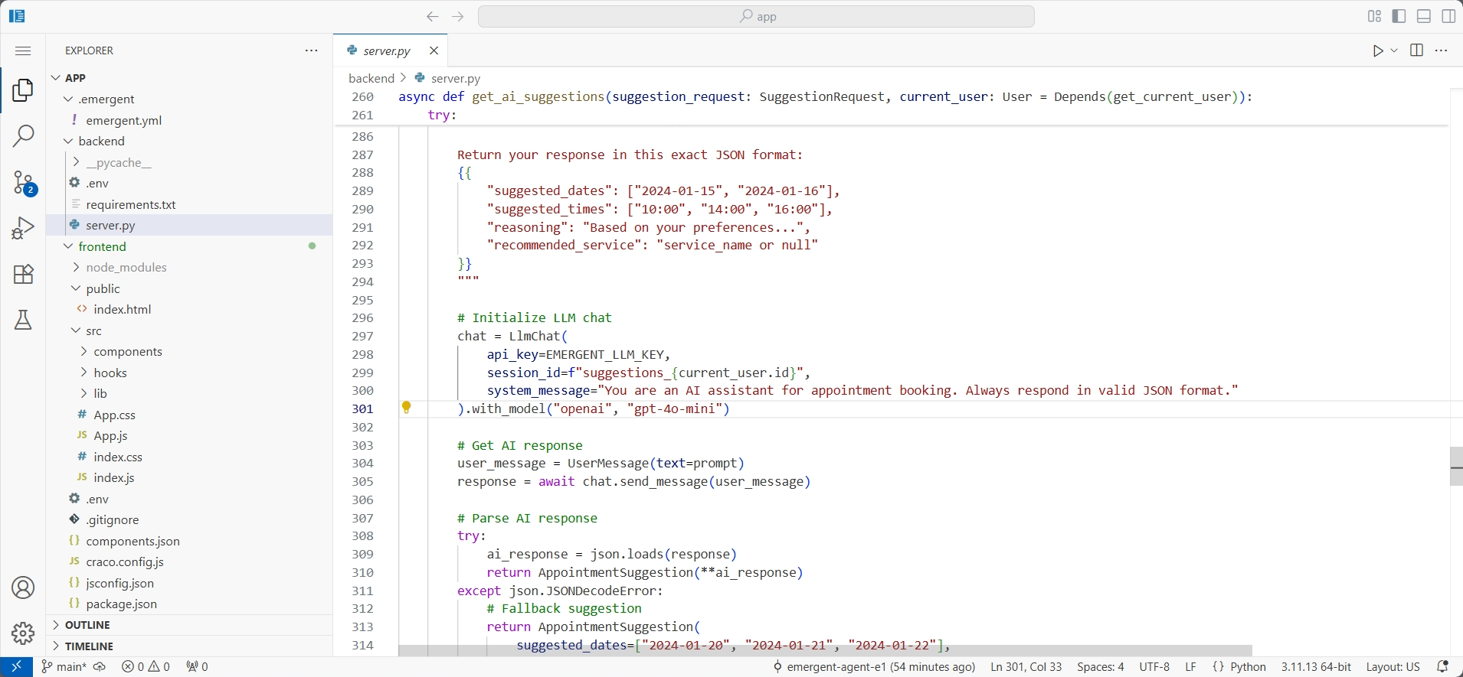
Task: Collapse the .emergent folder
Action: coord(189,99)
